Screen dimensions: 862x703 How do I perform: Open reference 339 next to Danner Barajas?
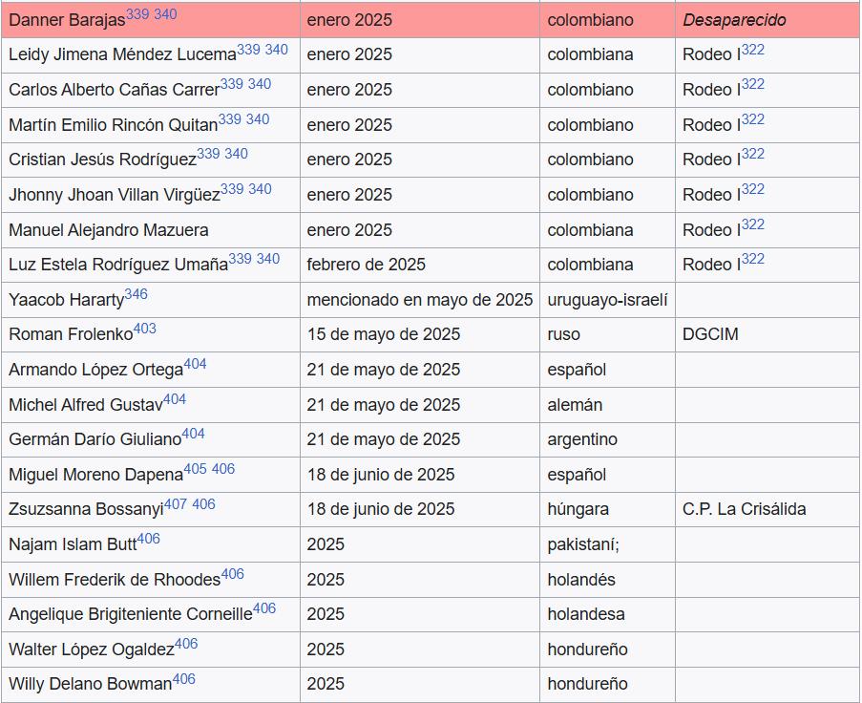coord(137,14)
